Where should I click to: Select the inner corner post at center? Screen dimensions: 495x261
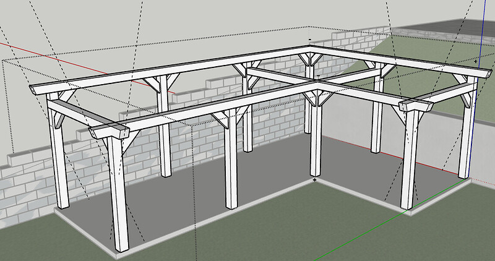coord(316,142)
